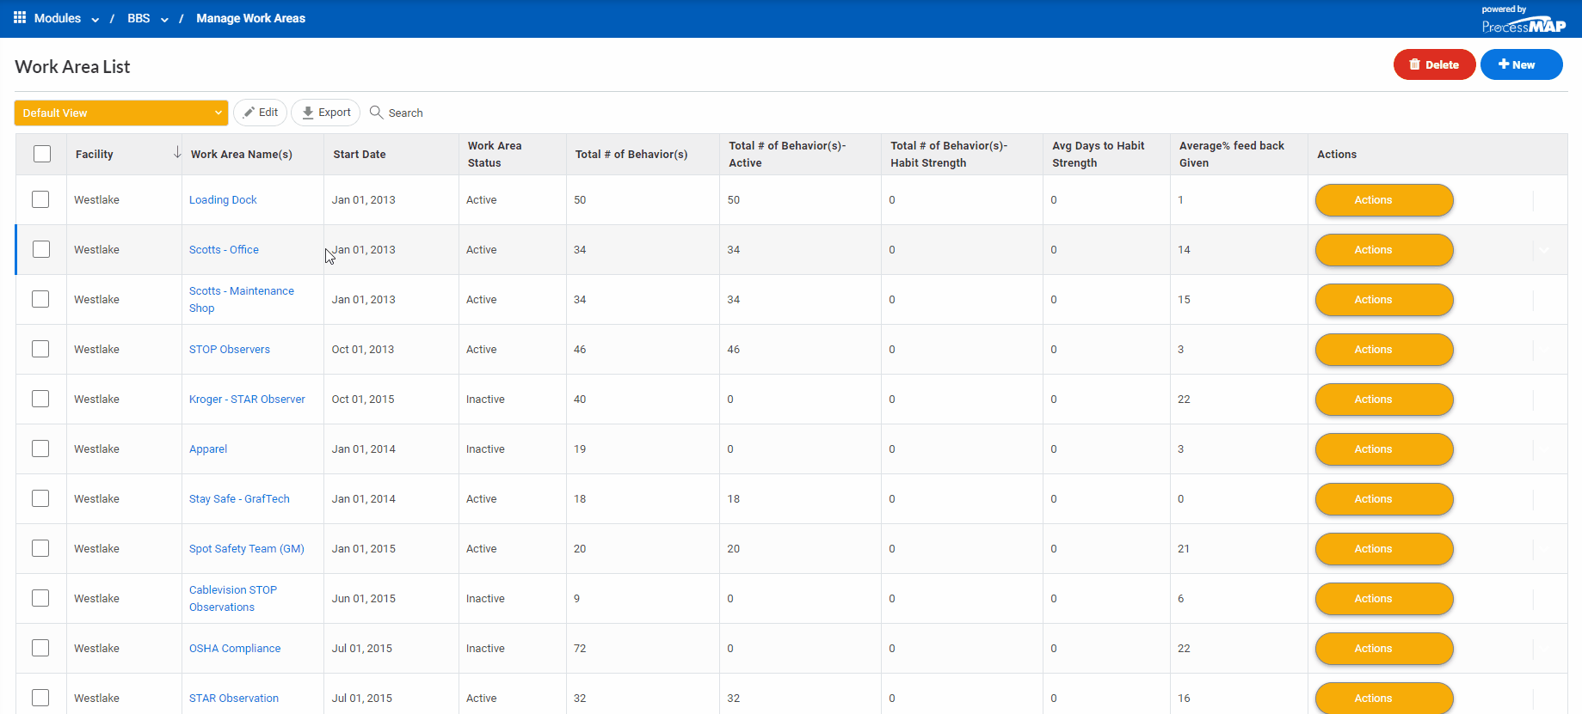This screenshot has height=714, width=1582.
Task: Expand the BBS breadcrumb dropdown
Action: pyautogui.click(x=164, y=20)
